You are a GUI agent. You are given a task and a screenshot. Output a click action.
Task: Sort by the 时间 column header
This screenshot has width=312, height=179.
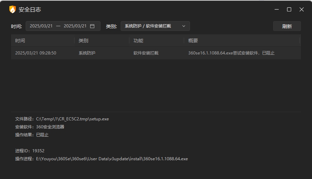click(x=20, y=41)
